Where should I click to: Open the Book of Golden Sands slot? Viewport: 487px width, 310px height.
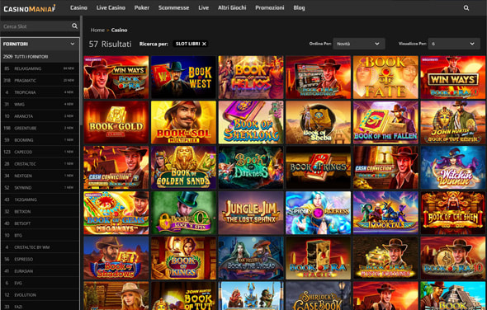[x=183, y=167]
